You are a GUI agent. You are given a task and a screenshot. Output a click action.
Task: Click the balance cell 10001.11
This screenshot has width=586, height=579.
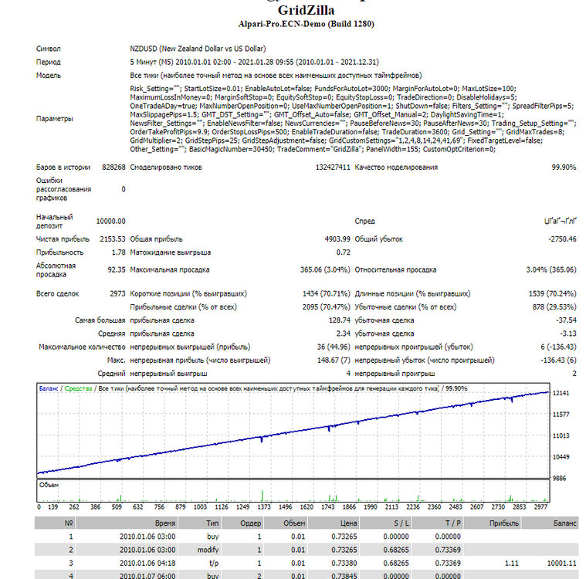coord(562,564)
